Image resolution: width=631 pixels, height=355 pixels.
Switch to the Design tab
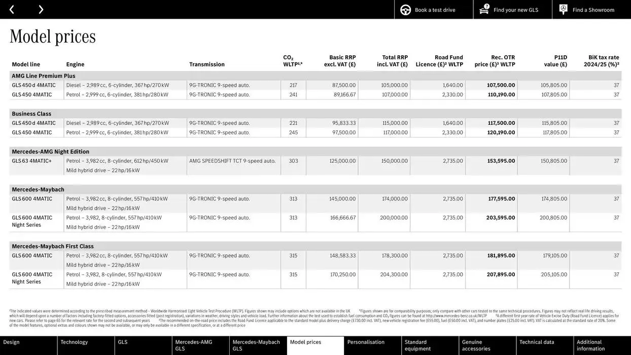tap(28, 345)
